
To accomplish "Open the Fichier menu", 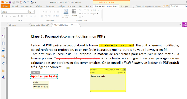I will click(x=5, y=6).
